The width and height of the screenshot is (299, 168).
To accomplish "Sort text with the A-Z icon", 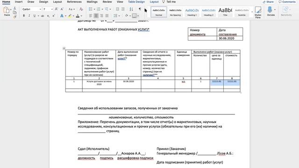I will tap(131, 9).
